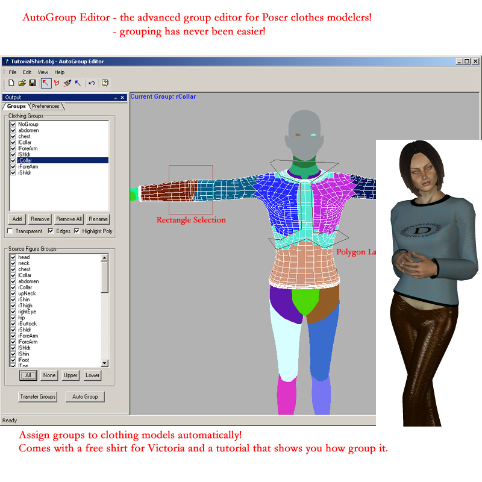Click the Transfer Groups button
This screenshot has width=482, height=482.
(38, 397)
